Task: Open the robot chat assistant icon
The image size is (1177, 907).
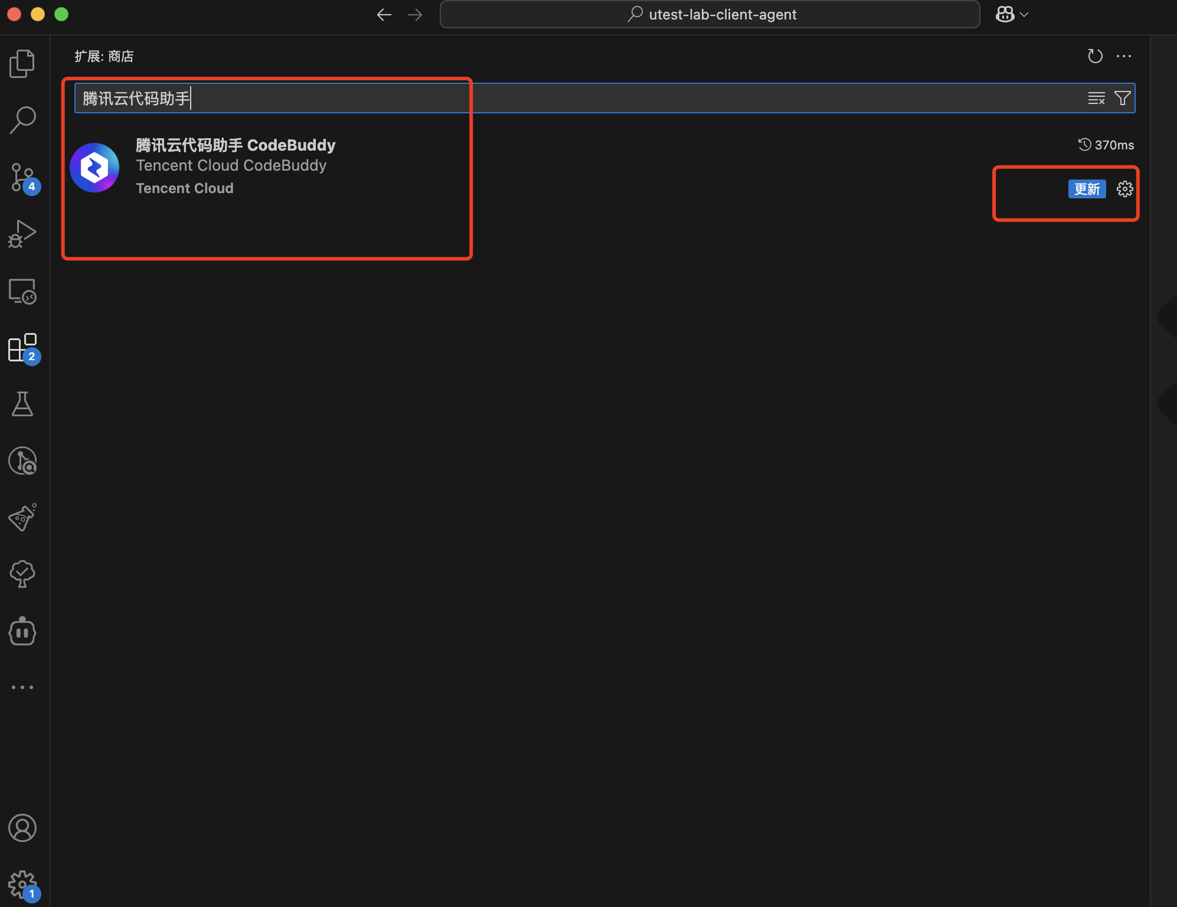Action: coord(22,631)
